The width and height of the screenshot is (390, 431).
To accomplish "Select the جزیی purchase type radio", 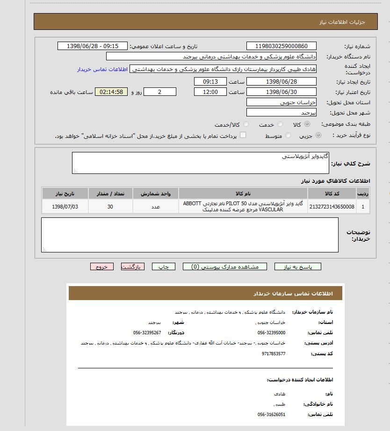I will coord(318,136).
